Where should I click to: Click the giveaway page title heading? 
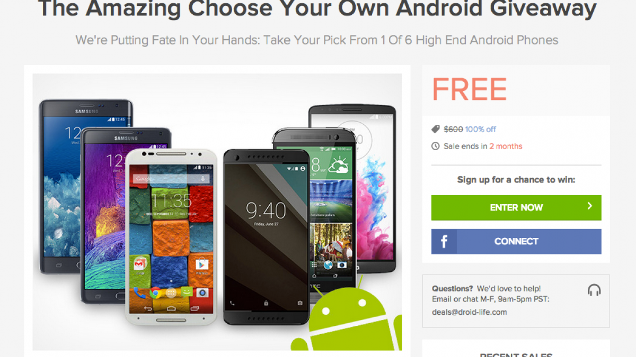317,9
